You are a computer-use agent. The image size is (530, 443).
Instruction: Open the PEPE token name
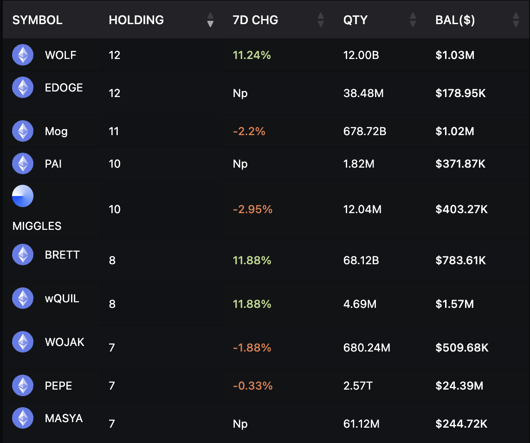click(58, 385)
